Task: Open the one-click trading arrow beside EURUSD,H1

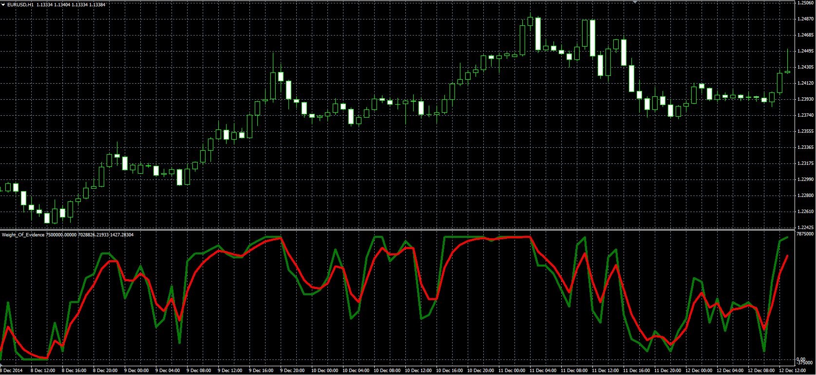Action: point(3,4)
